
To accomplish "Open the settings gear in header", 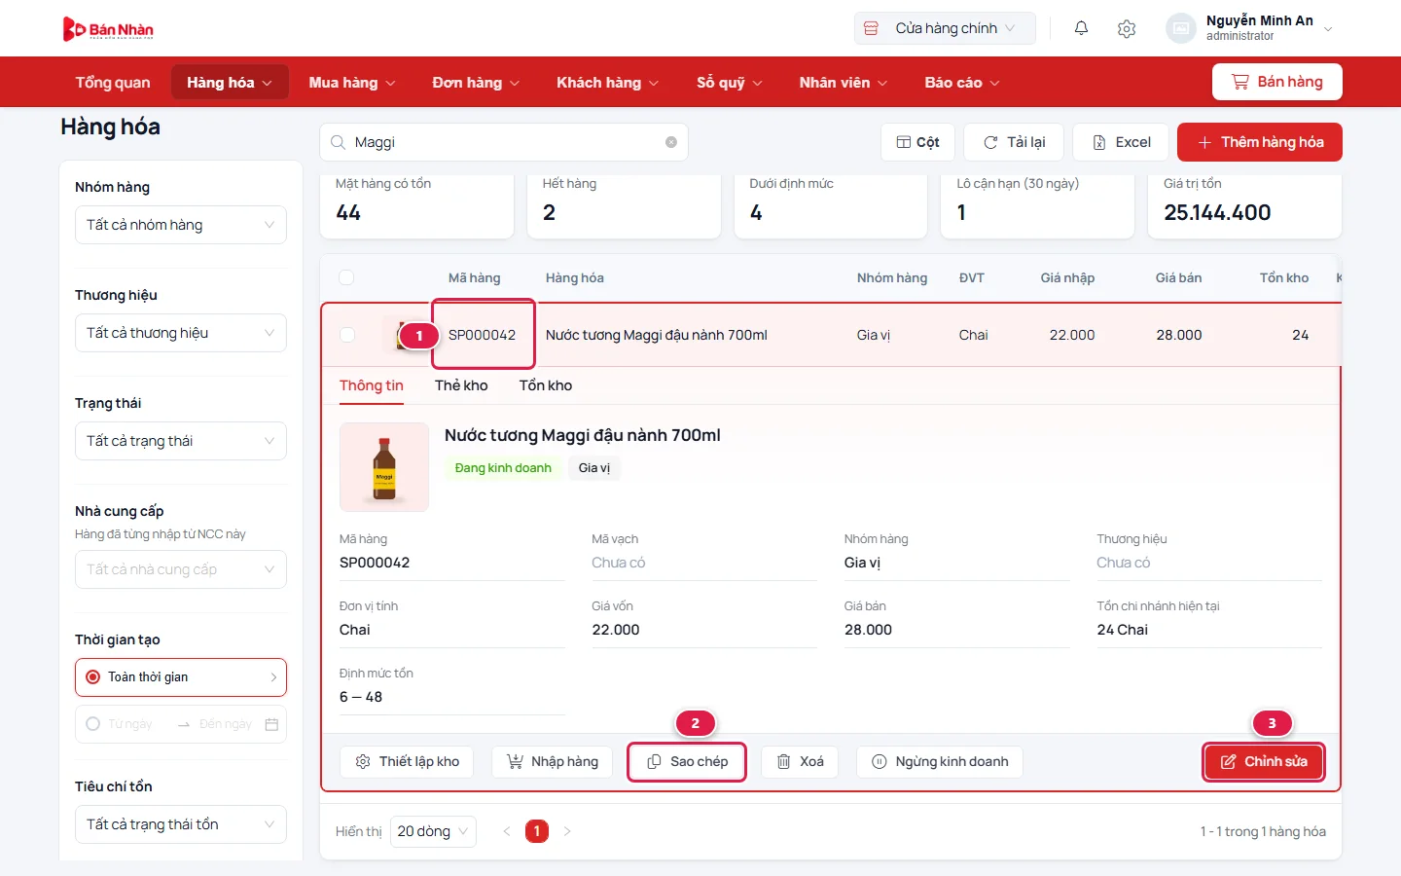I will pyautogui.click(x=1127, y=28).
